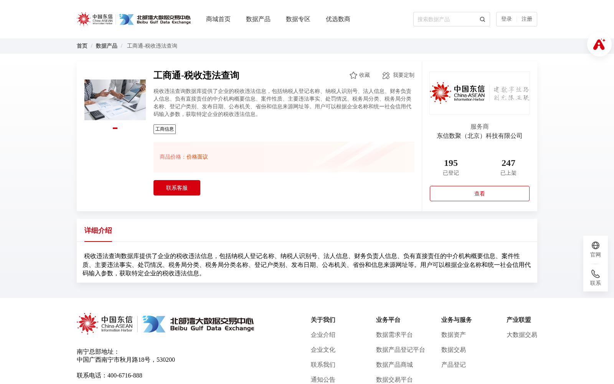Click the provider banner 中国东信 image
614x384 pixels.
(x=480, y=93)
